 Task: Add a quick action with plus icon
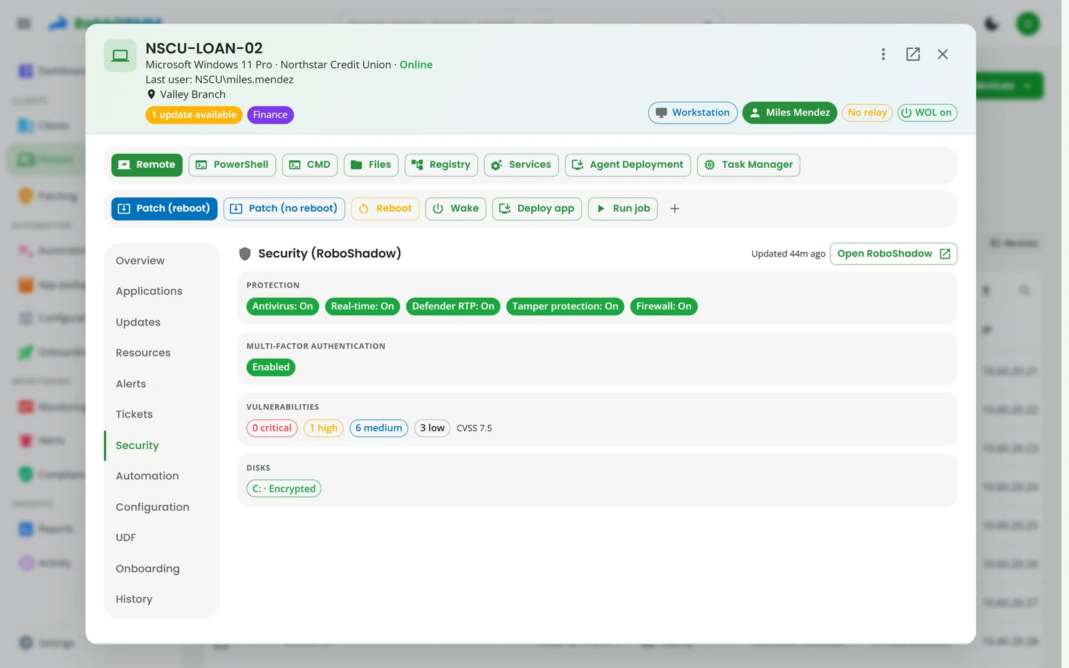click(675, 208)
